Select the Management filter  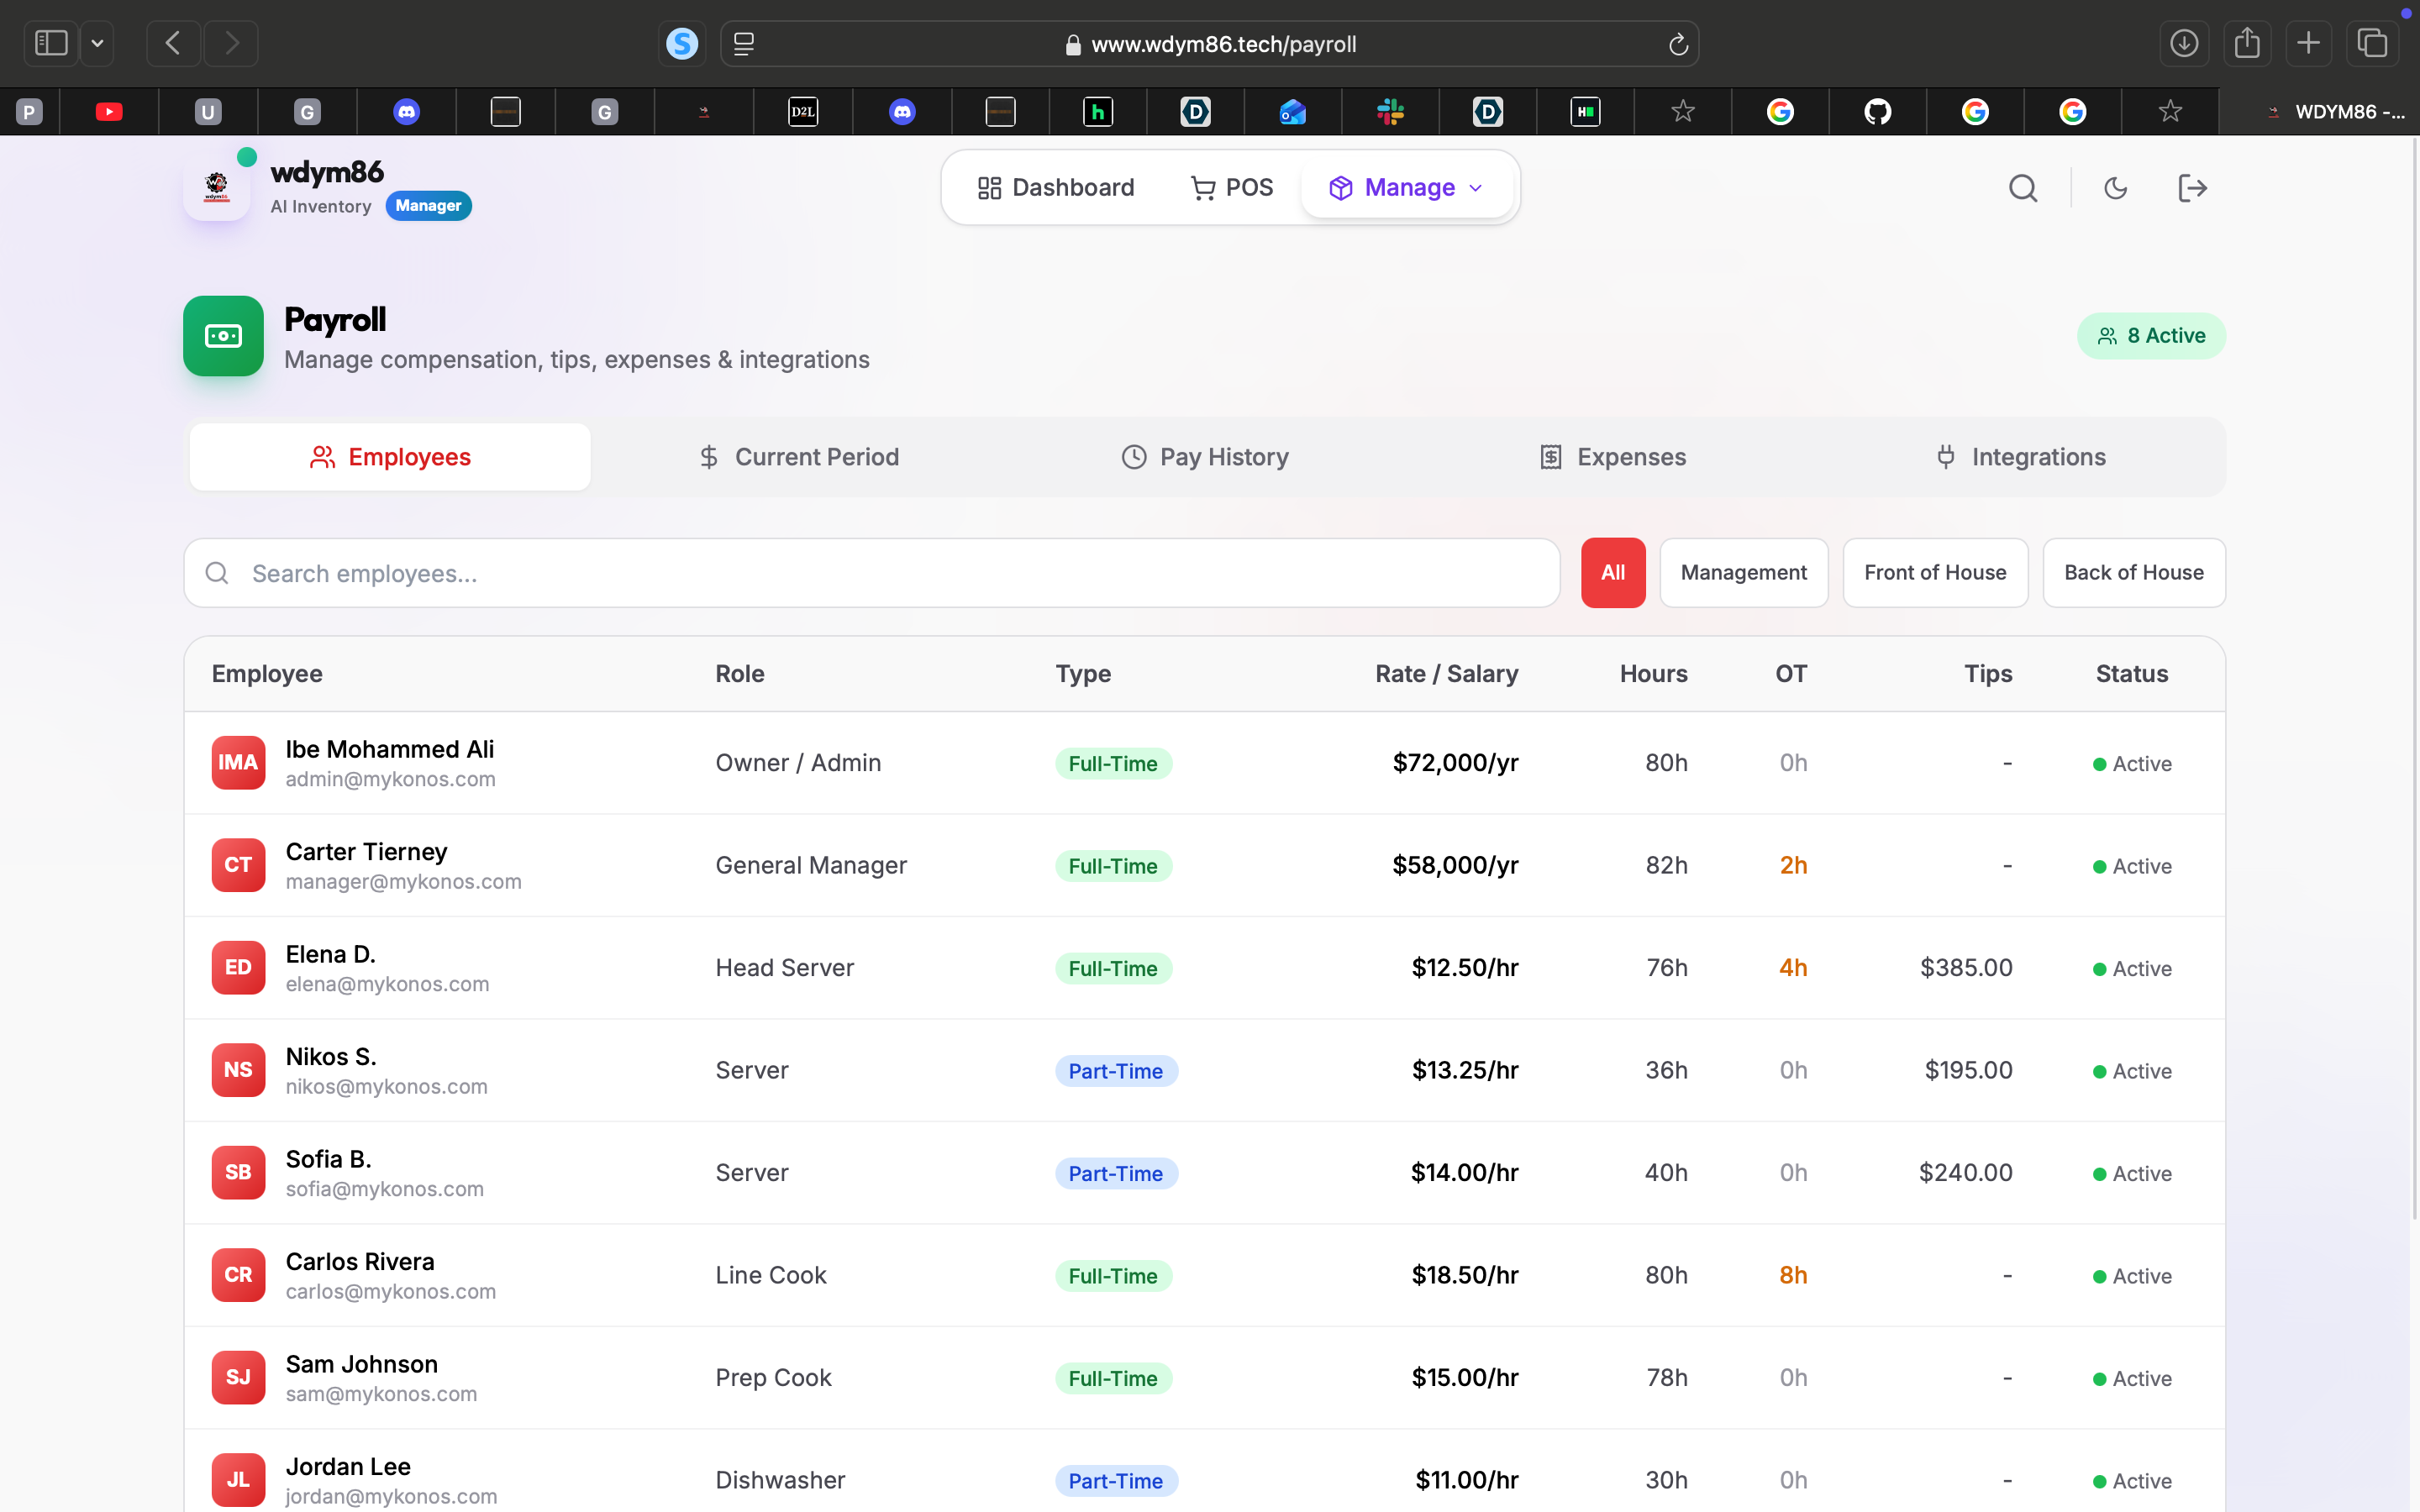[x=1743, y=573]
